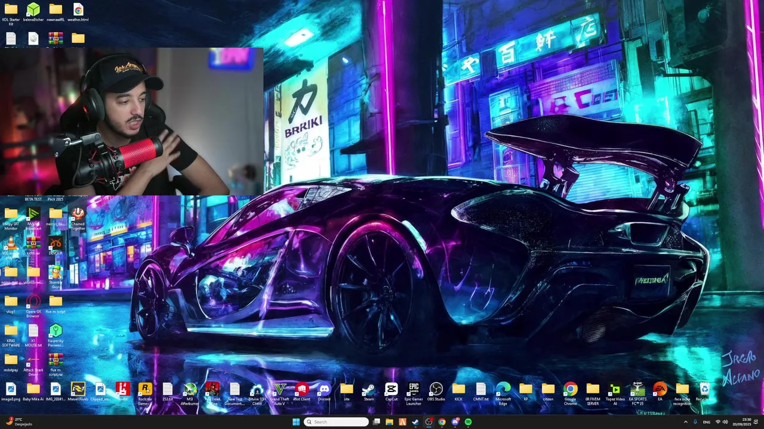Switch to Steam on the taskbar

(415, 422)
